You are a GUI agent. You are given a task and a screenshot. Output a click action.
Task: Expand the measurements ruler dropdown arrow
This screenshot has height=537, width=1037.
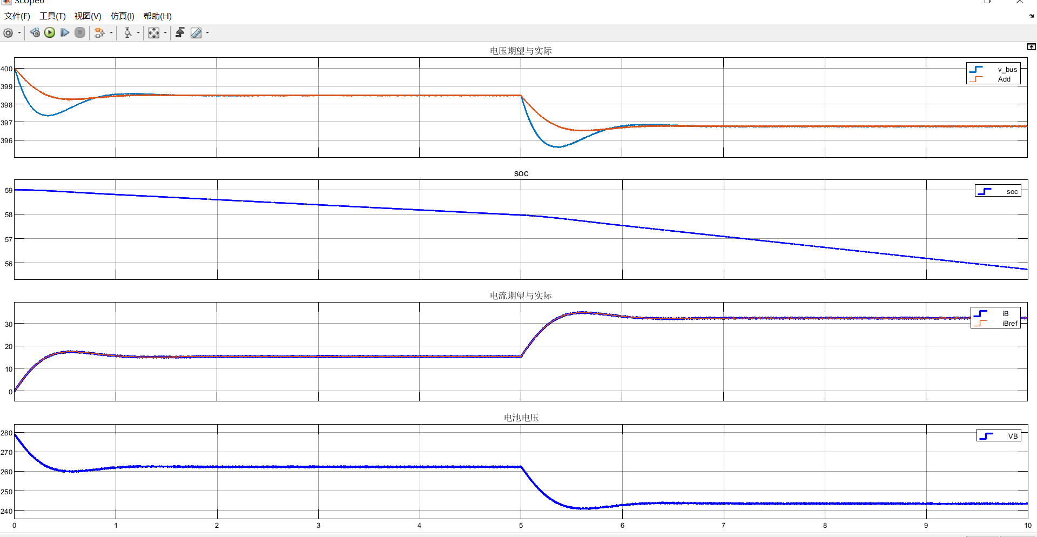point(207,33)
